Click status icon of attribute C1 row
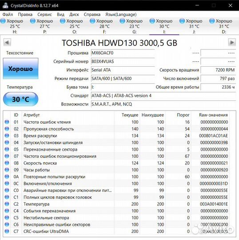The image size is (239, 240). click(x=7, y=197)
